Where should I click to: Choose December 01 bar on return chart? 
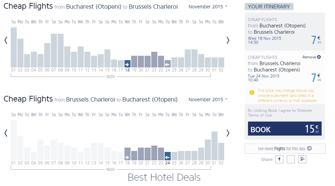215,146
